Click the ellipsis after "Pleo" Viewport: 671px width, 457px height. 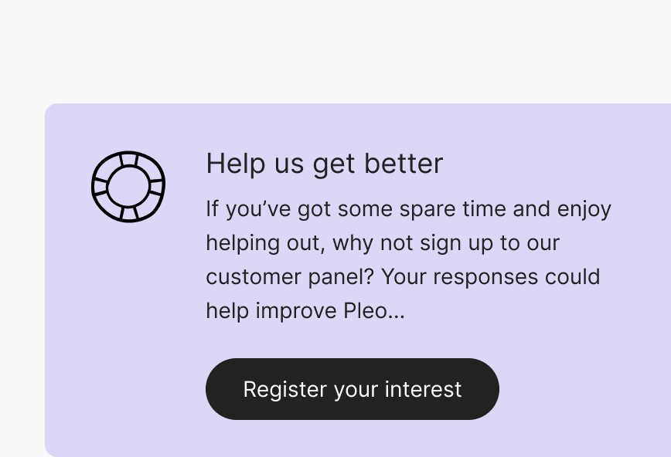tap(397, 314)
